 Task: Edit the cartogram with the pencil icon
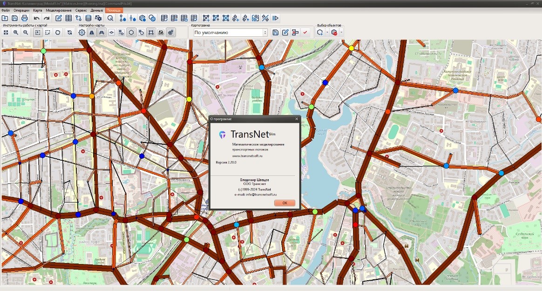click(285, 32)
